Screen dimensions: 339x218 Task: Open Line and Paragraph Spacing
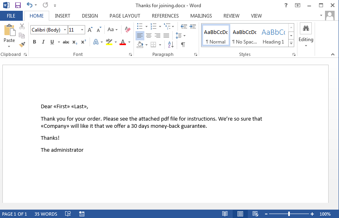179,36
